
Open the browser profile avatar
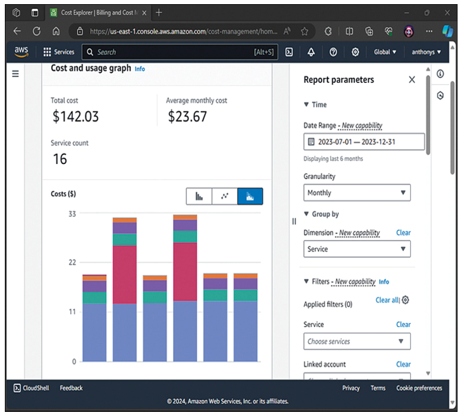[409, 31]
